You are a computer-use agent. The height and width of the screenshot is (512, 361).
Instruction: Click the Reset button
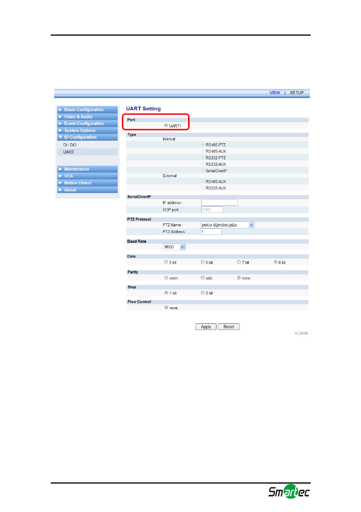click(x=229, y=327)
